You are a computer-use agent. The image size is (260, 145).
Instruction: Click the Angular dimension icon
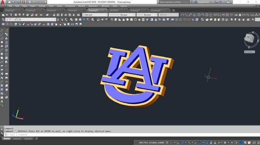[211, 15]
